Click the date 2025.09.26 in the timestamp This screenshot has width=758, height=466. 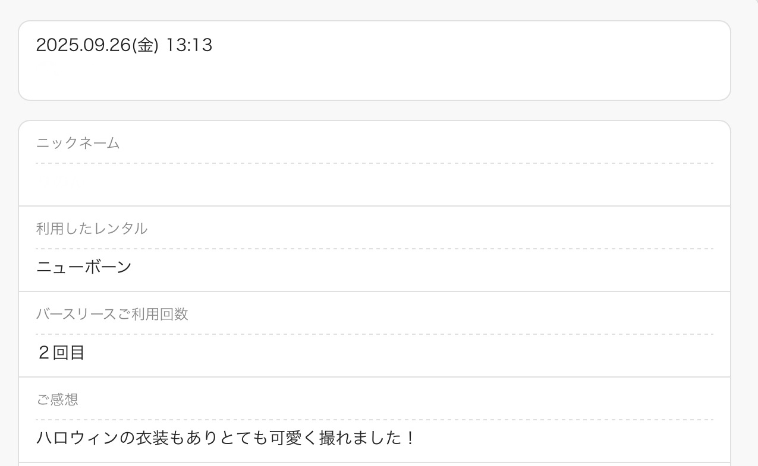coord(83,45)
